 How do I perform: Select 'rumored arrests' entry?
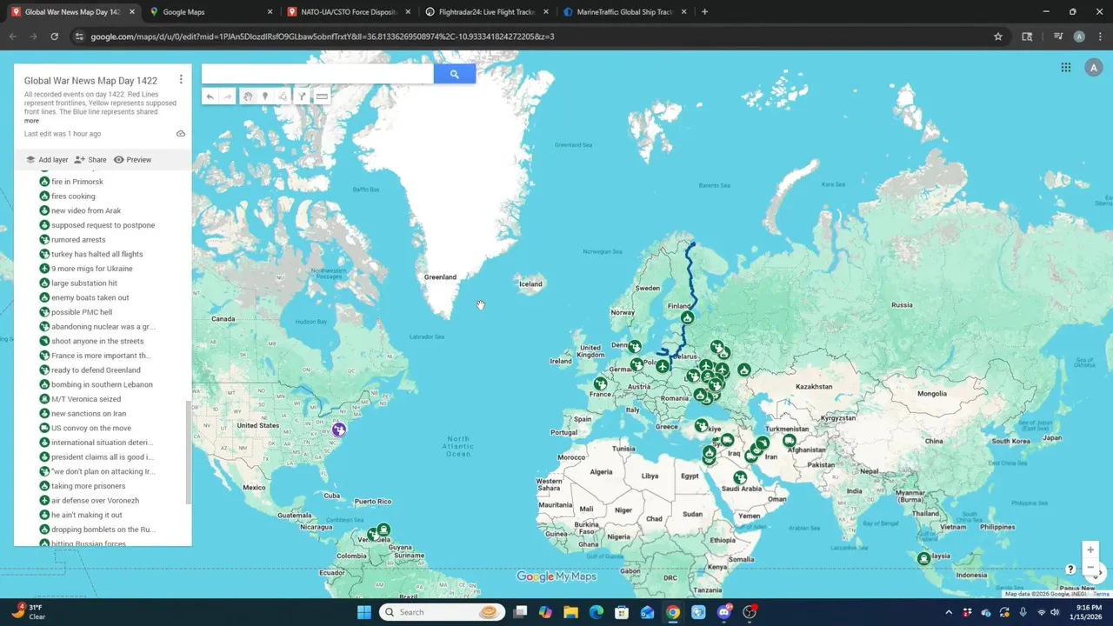(78, 240)
